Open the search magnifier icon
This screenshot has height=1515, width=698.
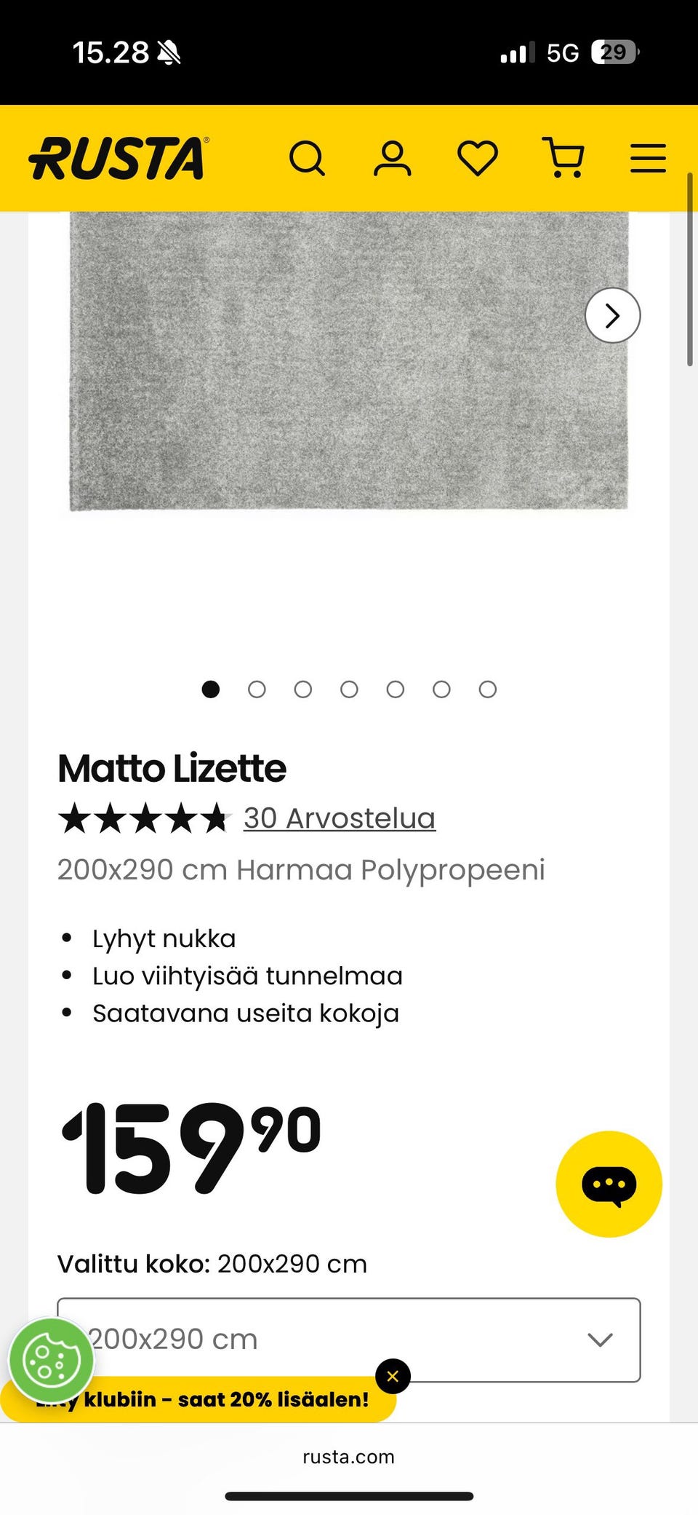click(307, 158)
